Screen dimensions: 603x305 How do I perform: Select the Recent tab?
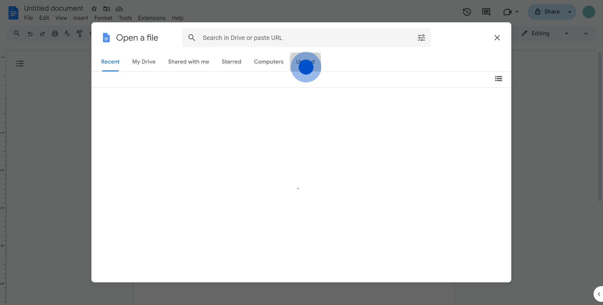pyautogui.click(x=110, y=62)
